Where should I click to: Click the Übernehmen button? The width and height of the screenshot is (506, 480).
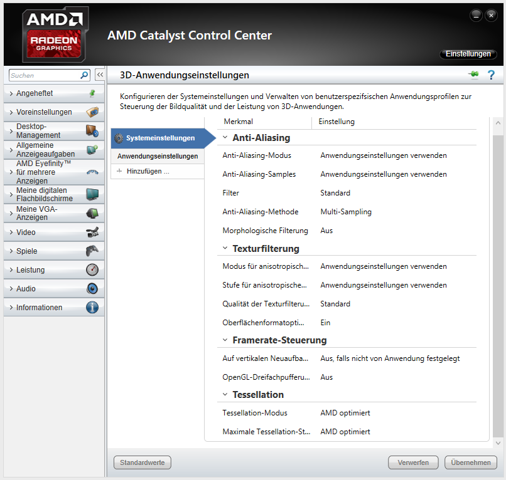click(x=470, y=462)
